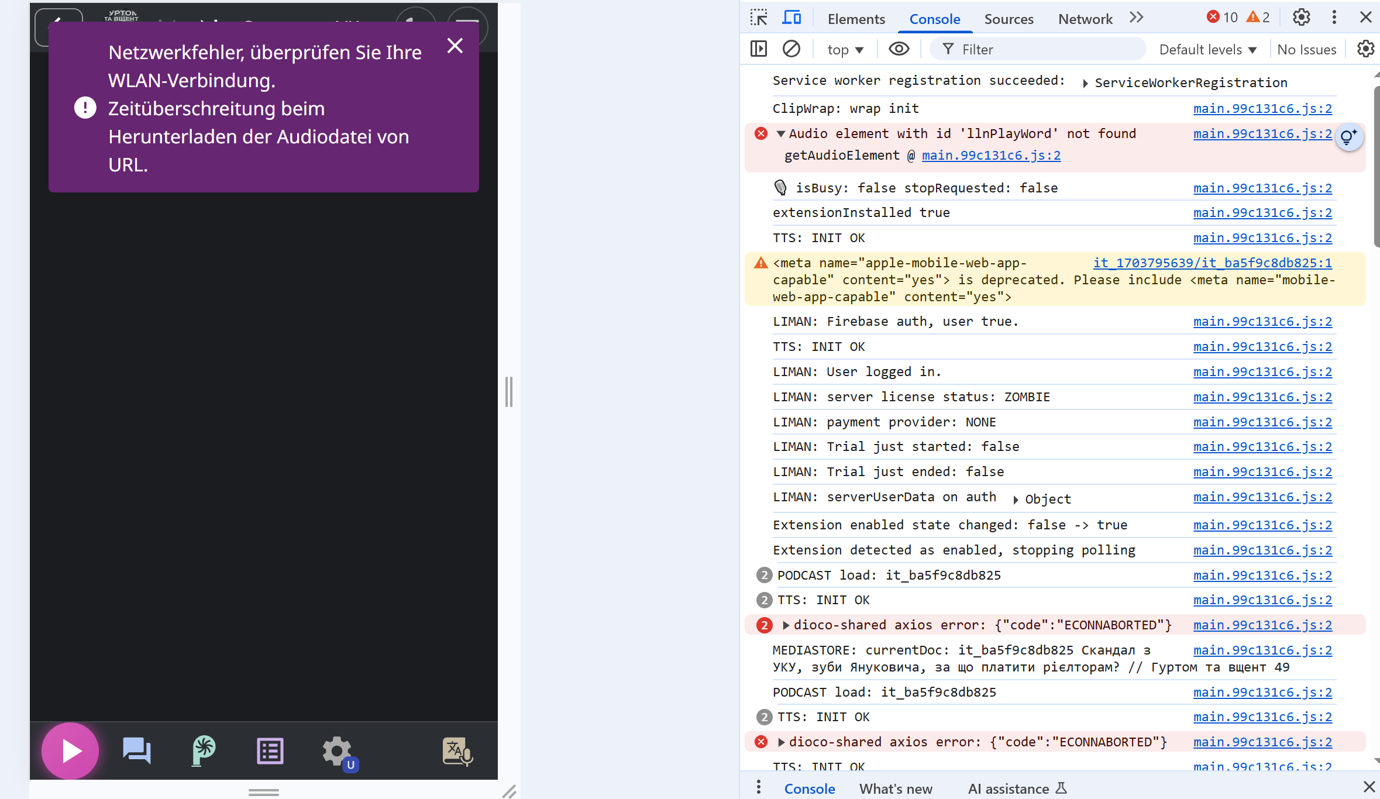
Task: Click the getAudioElement main.99c131c6.js:2 link
Action: [991, 156]
